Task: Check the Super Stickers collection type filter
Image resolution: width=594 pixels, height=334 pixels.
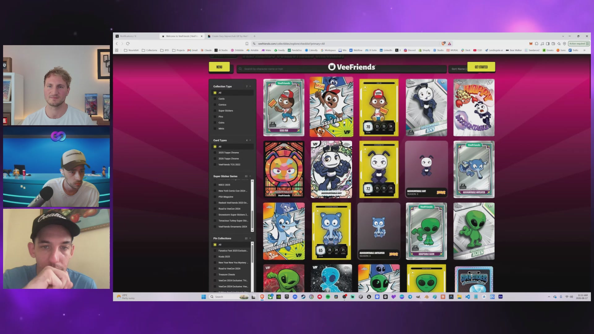Action: point(215,111)
